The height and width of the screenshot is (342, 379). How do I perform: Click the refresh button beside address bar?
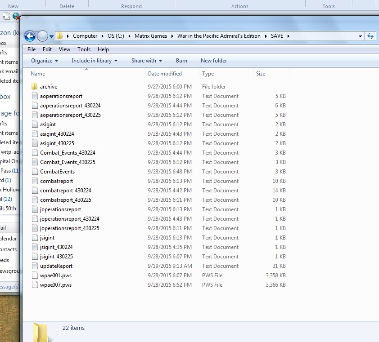pyautogui.click(x=370, y=36)
